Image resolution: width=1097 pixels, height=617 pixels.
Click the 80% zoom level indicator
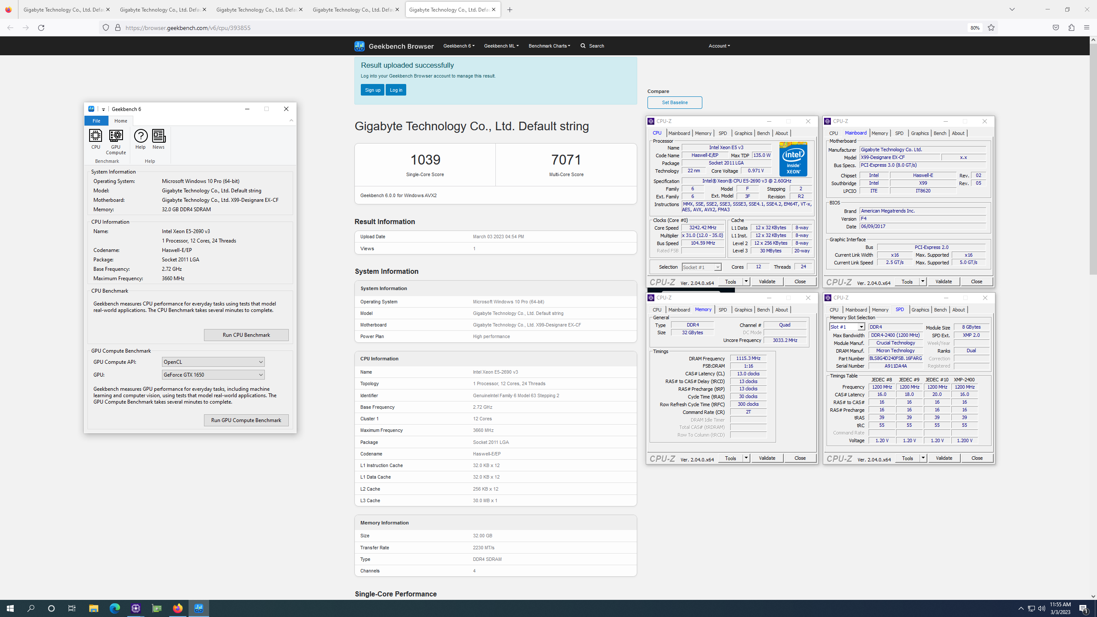click(x=975, y=28)
